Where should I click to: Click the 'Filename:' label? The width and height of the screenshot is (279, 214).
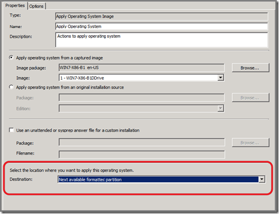[25, 153]
